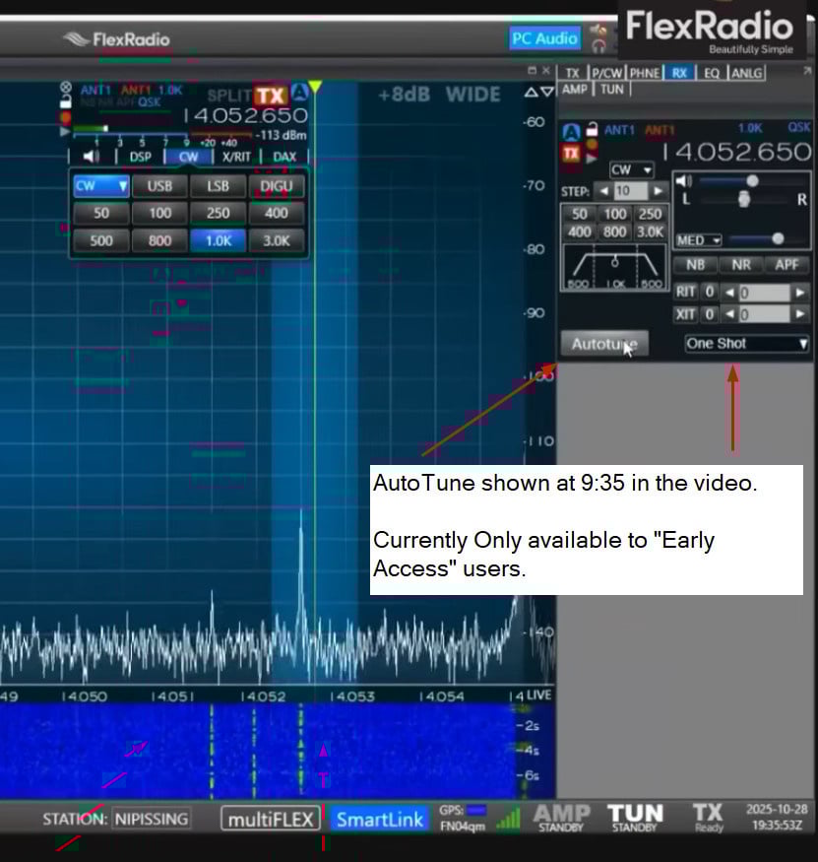Mute audio with the RX panel speaker icon
Image resolution: width=818 pixels, height=862 pixels.
coord(684,181)
